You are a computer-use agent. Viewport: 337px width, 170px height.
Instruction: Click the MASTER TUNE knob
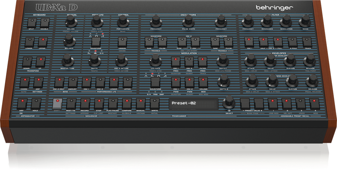[x=67, y=60]
